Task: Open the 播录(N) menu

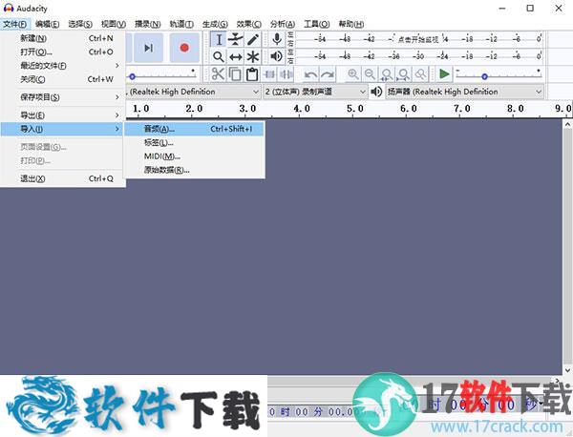Action: point(147,24)
